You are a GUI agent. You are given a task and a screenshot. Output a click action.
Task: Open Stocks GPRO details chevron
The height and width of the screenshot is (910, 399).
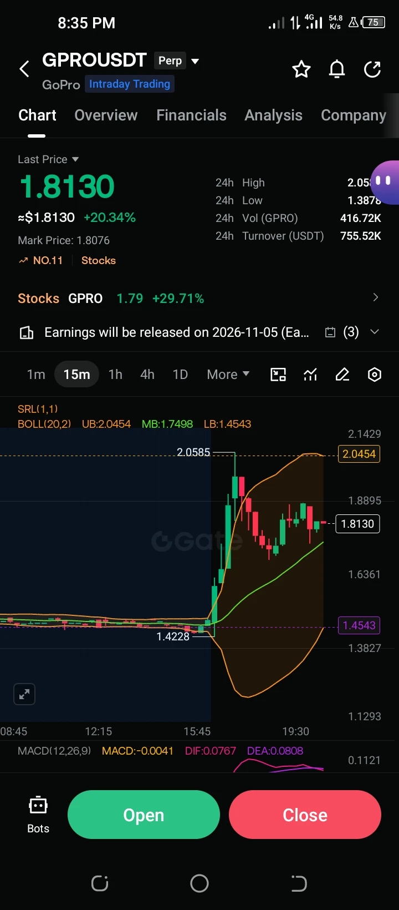tap(375, 297)
